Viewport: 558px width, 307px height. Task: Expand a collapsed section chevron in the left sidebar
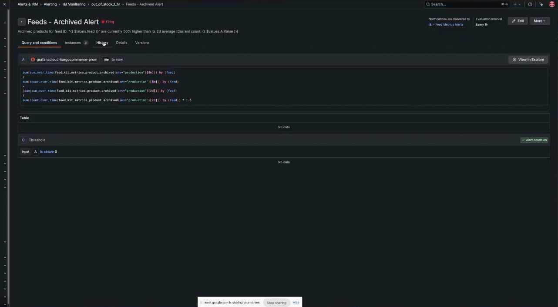tap(5, 38)
